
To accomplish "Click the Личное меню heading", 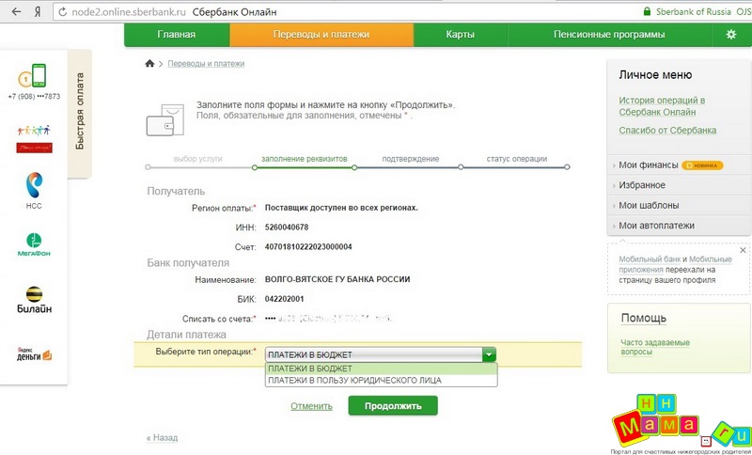I will click(655, 75).
